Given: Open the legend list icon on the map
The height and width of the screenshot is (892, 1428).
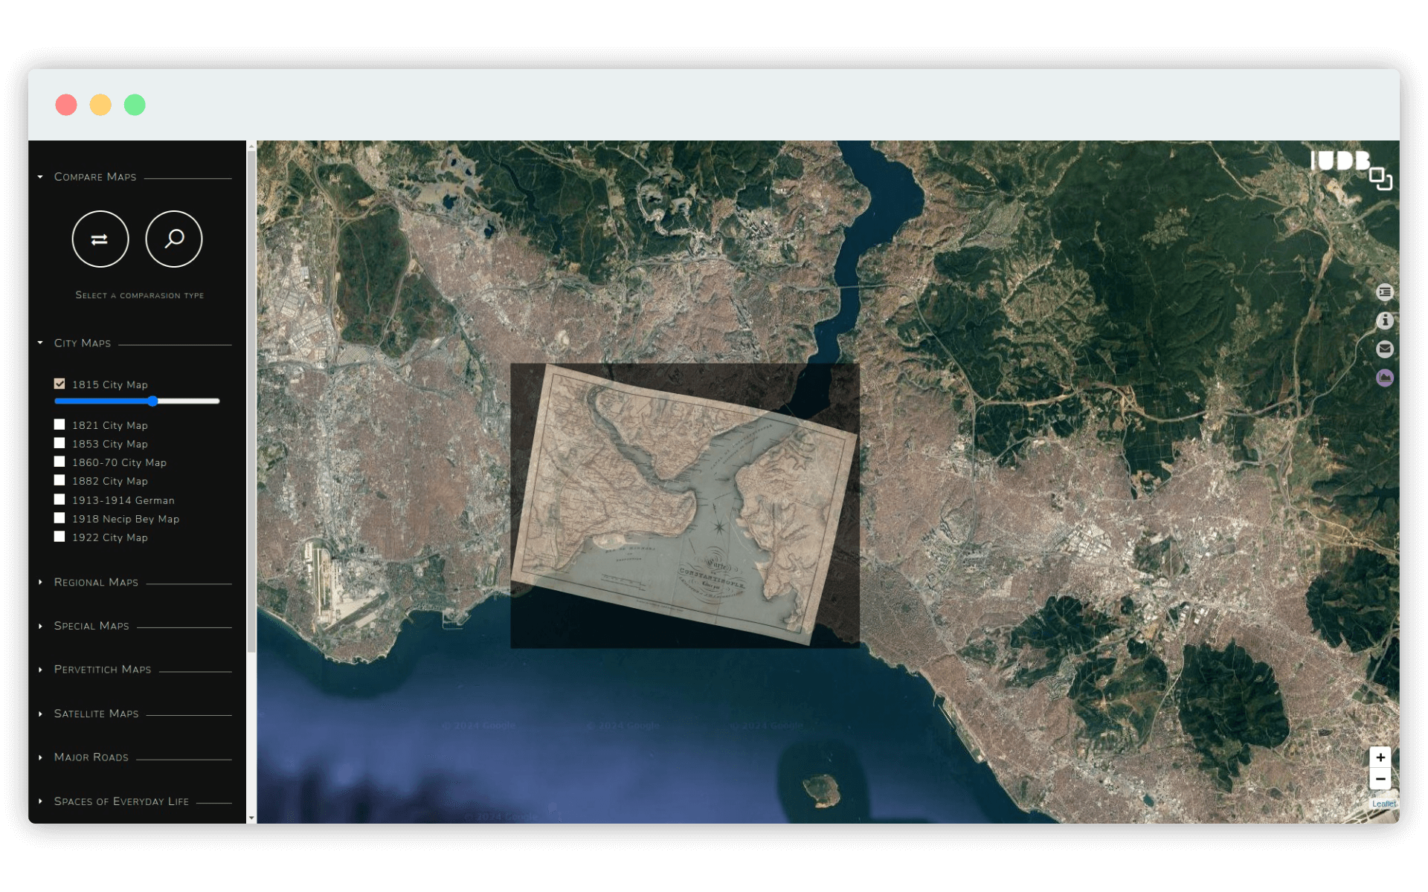Looking at the screenshot, I should pyautogui.click(x=1384, y=292).
